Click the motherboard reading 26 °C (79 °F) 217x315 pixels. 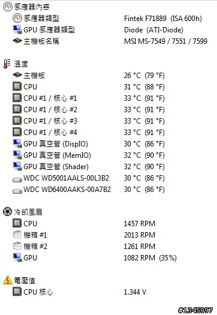(144, 76)
